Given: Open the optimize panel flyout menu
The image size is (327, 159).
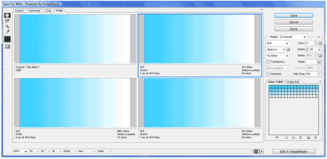Looking at the screenshot, I should [x=319, y=37].
